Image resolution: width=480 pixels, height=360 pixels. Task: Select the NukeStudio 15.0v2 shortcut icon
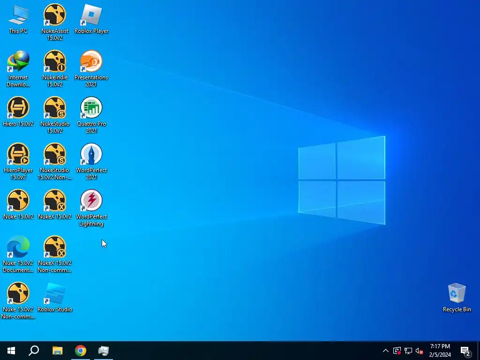[55, 115]
